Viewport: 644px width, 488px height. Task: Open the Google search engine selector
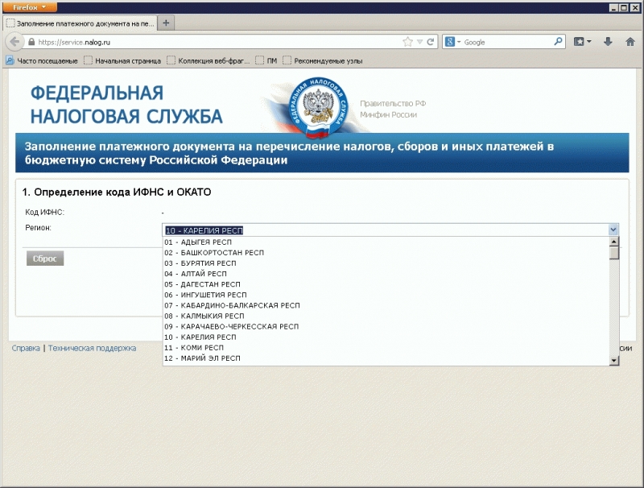click(x=452, y=42)
